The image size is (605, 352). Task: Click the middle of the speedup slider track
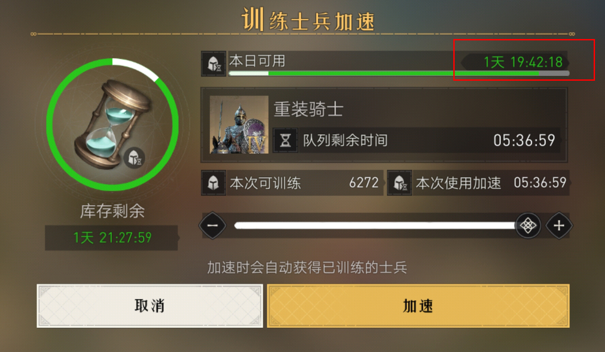coord(375,225)
